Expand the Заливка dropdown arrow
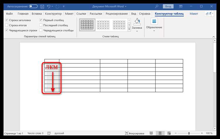220x139 pixels. click(x=137, y=31)
